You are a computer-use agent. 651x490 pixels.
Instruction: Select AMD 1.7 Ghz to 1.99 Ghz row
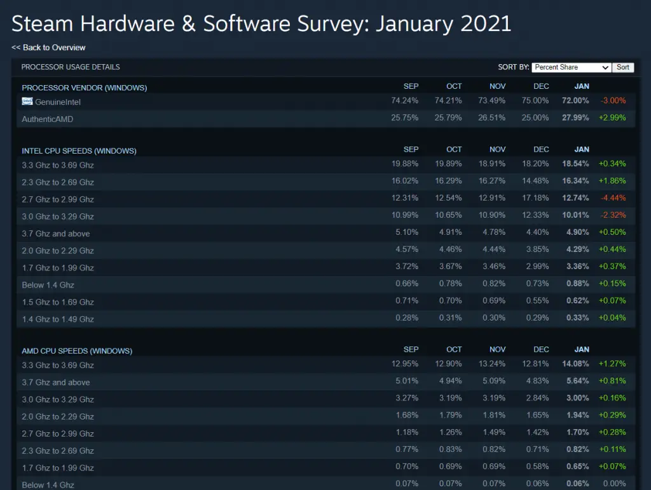coord(326,468)
